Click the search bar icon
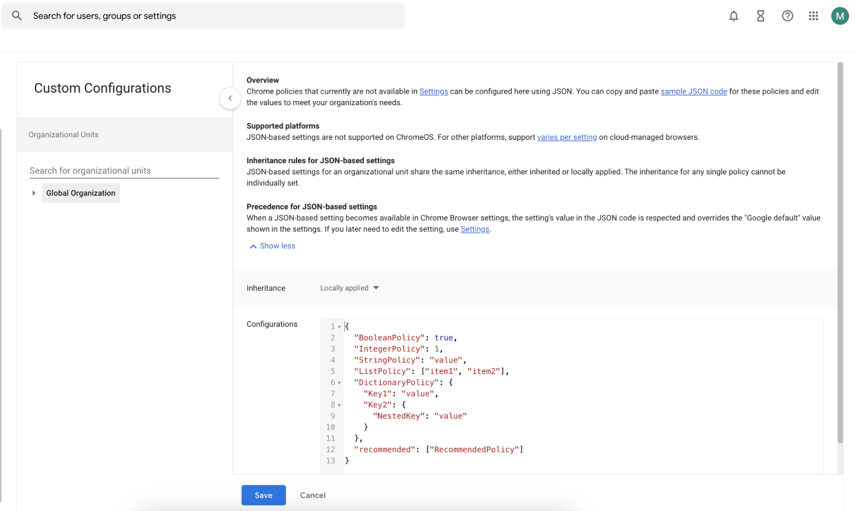This screenshot has width=855, height=511. (x=16, y=16)
